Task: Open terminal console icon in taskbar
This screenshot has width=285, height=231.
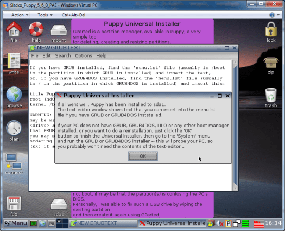Action: pyautogui.click(x=52, y=223)
